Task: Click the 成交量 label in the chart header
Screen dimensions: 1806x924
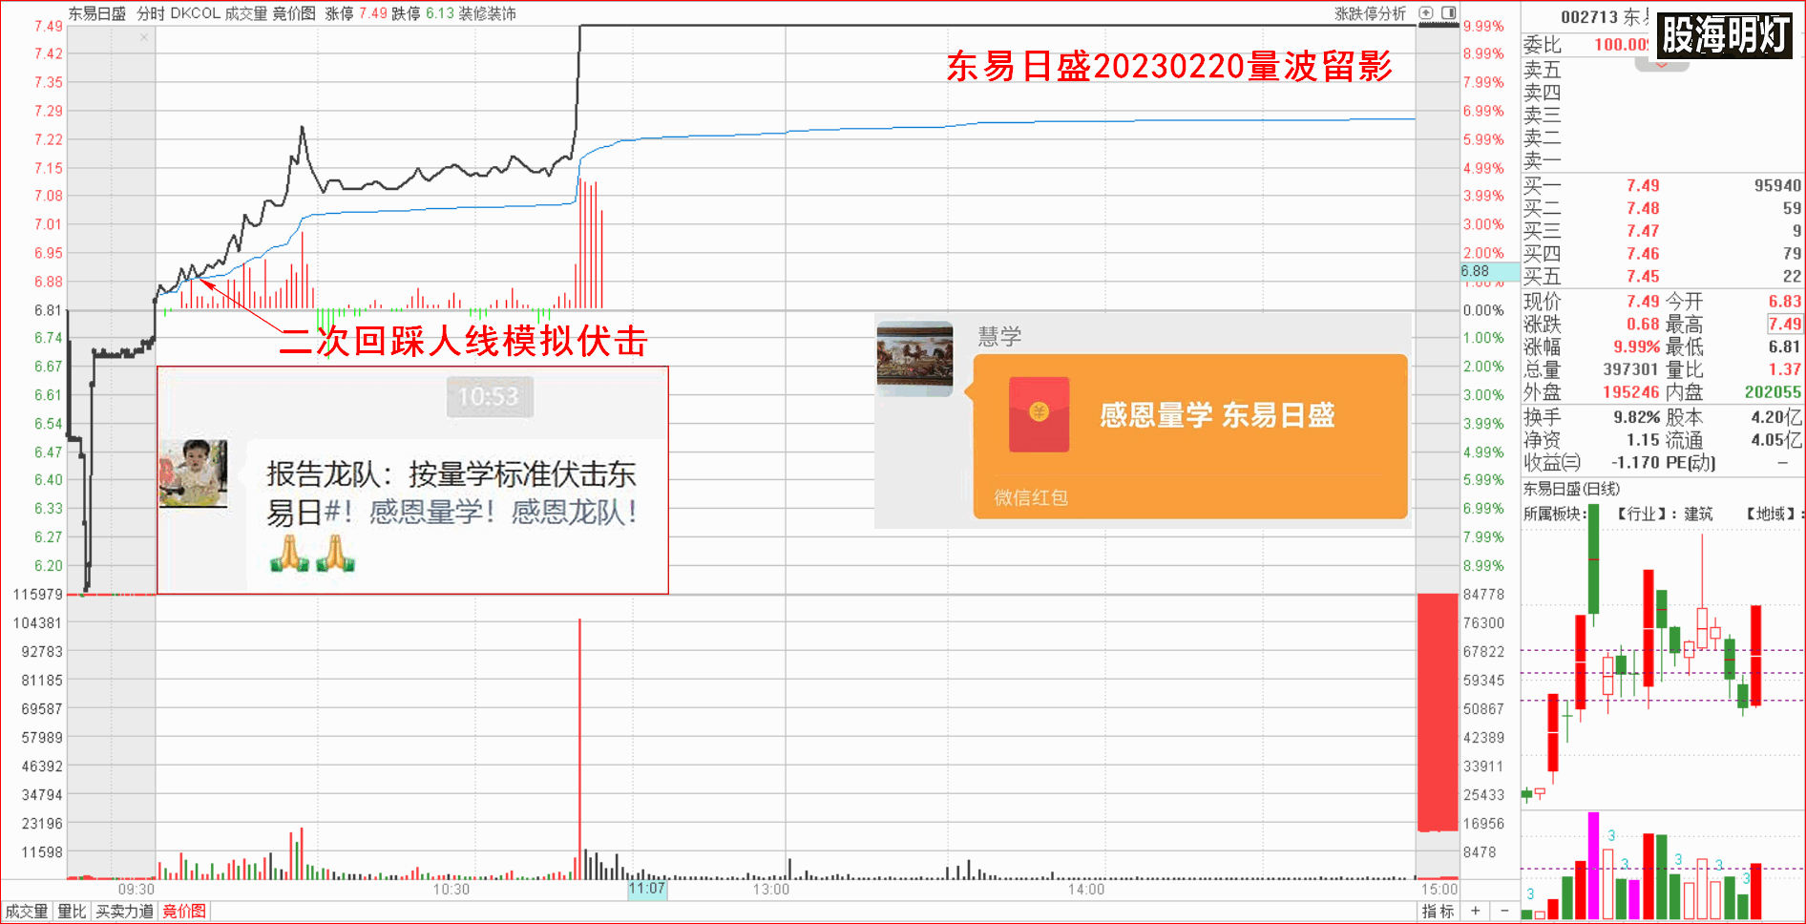Action: click(245, 13)
